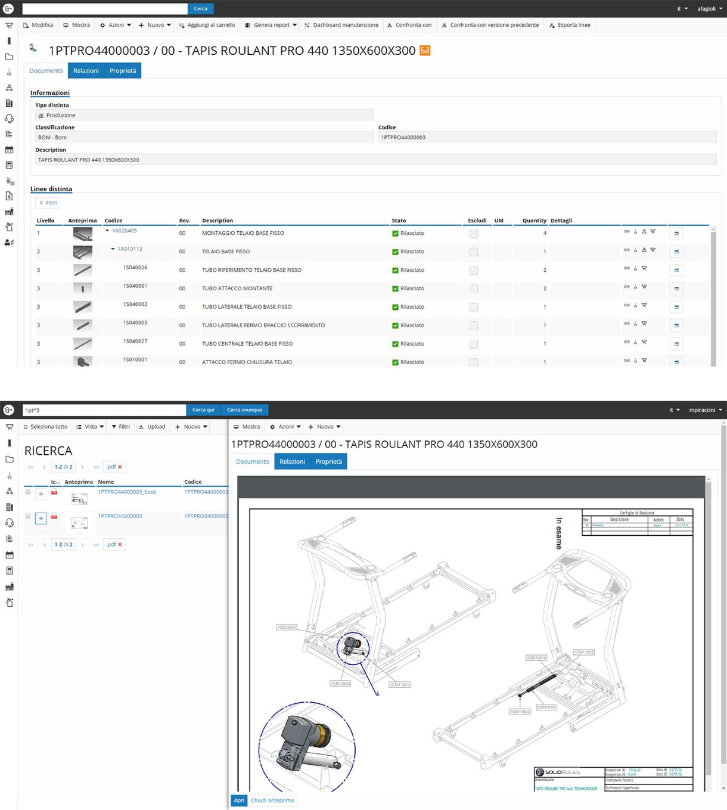The image size is (727, 810).
Task: Switch to the Relazioni tab
Action: point(86,70)
